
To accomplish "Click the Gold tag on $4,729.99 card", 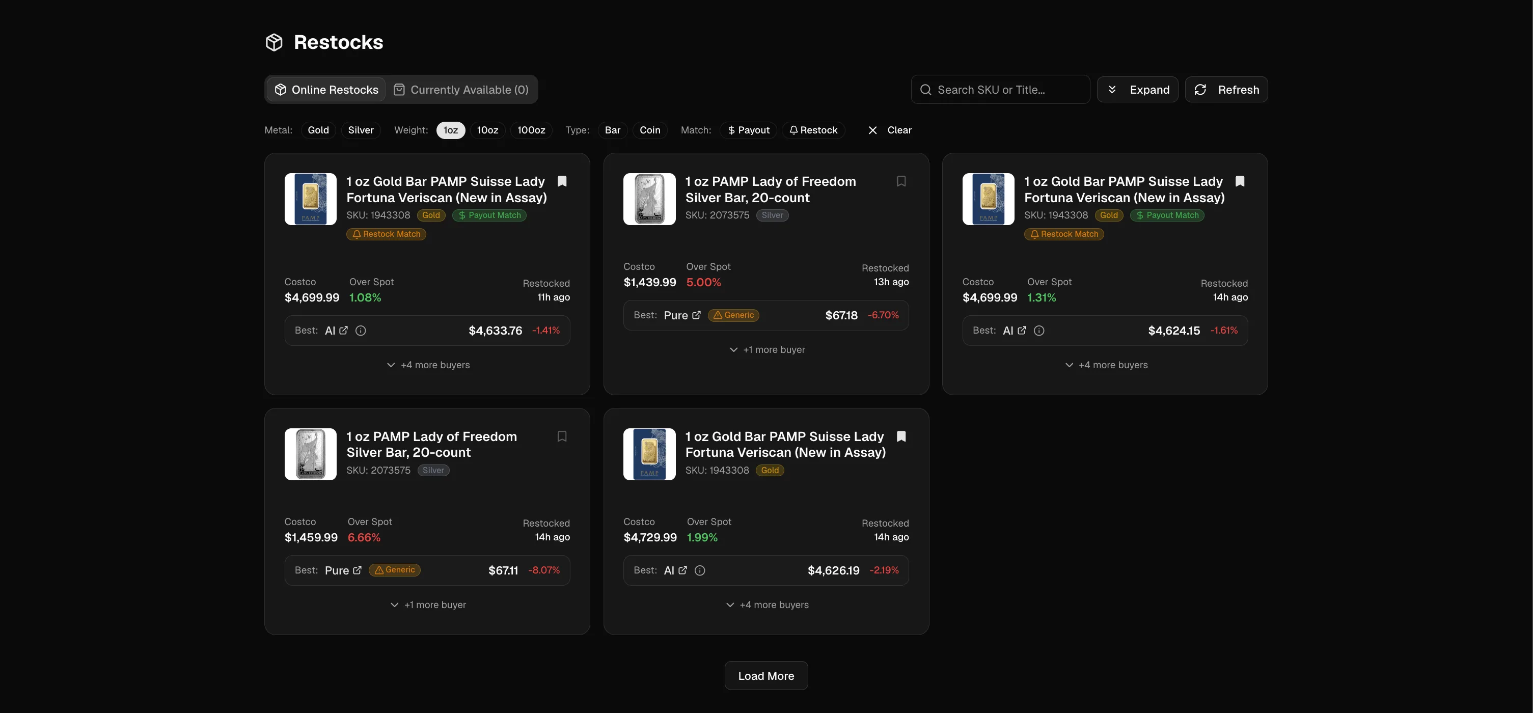I will click(770, 470).
